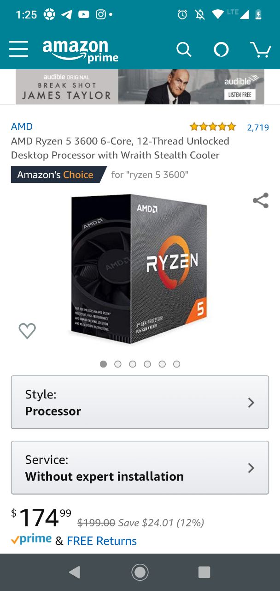Share this product via share icon
Screen dimensions: 280x591
click(261, 200)
